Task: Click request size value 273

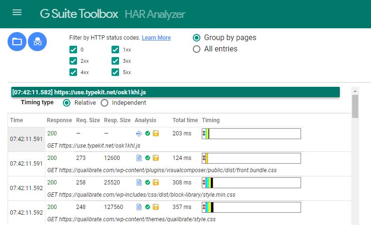Action: (81, 158)
